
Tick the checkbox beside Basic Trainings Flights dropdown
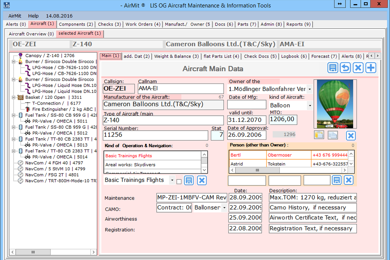pos(179,182)
